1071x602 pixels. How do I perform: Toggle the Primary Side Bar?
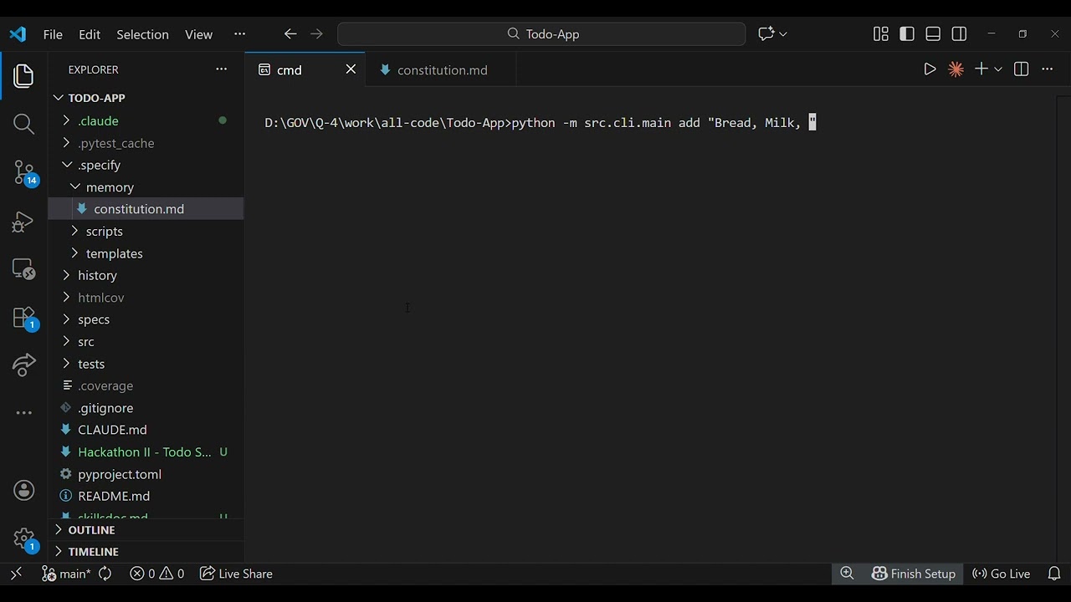click(x=907, y=34)
